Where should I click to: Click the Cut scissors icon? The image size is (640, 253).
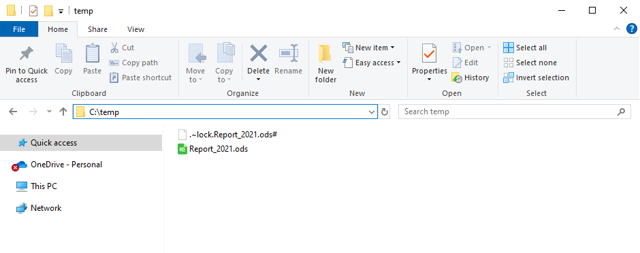(114, 48)
